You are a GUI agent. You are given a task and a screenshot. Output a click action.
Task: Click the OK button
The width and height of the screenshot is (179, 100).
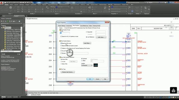(x=90, y=79)
